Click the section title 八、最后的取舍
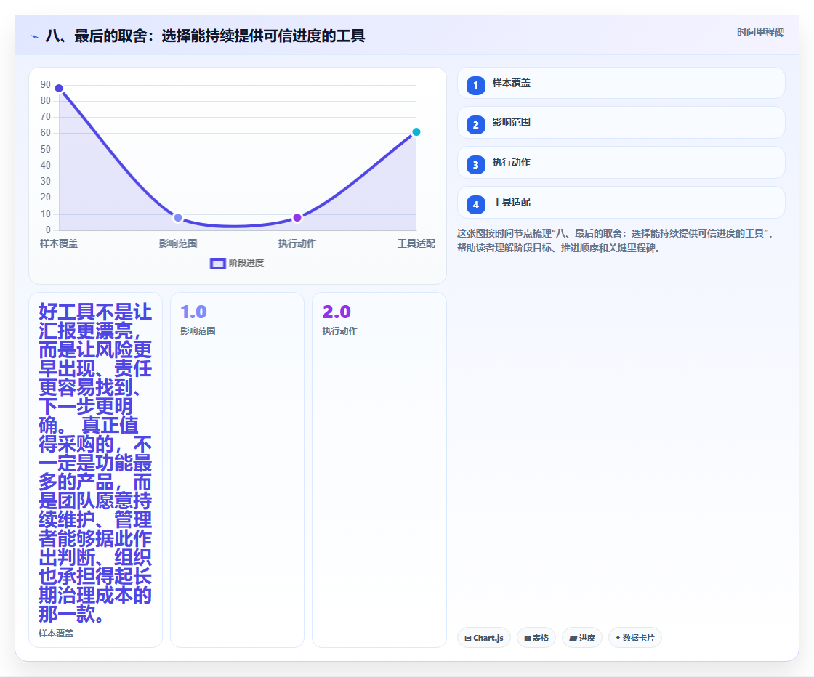The image size is (814, 677). [x=205, y=36]
